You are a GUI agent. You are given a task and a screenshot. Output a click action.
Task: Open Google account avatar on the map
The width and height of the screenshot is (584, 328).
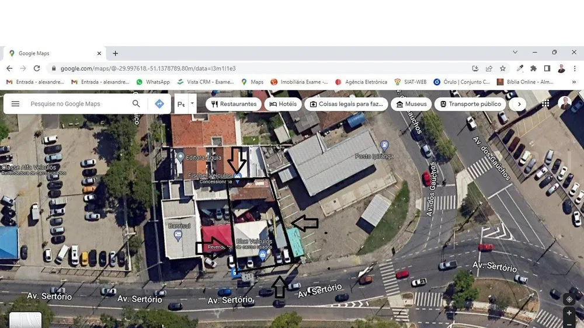(565, 103)
